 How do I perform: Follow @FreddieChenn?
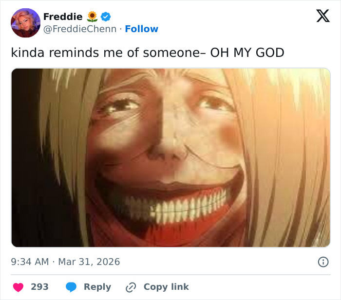pos(141,29)
